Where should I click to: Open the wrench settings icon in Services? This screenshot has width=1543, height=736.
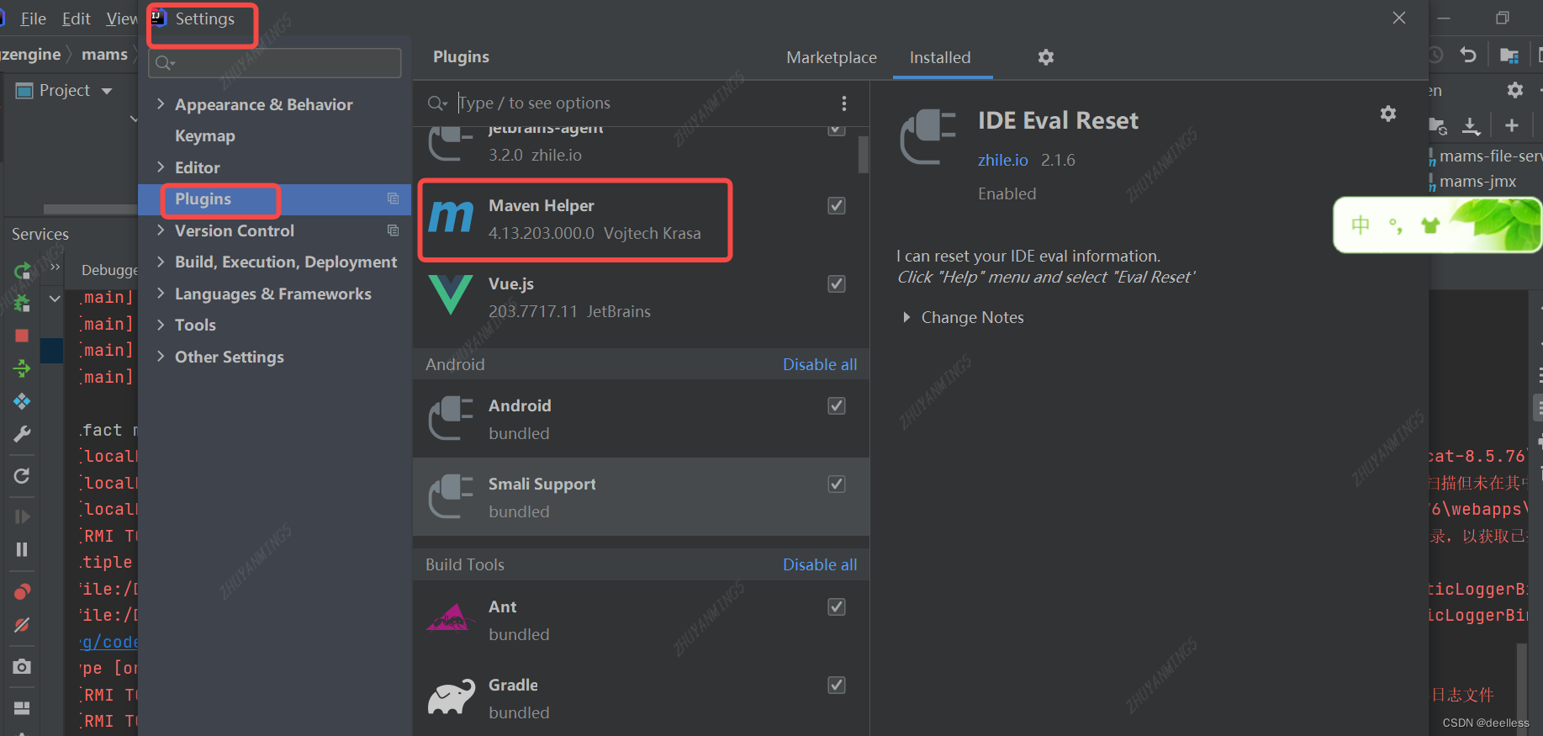(x=22, y=434)
